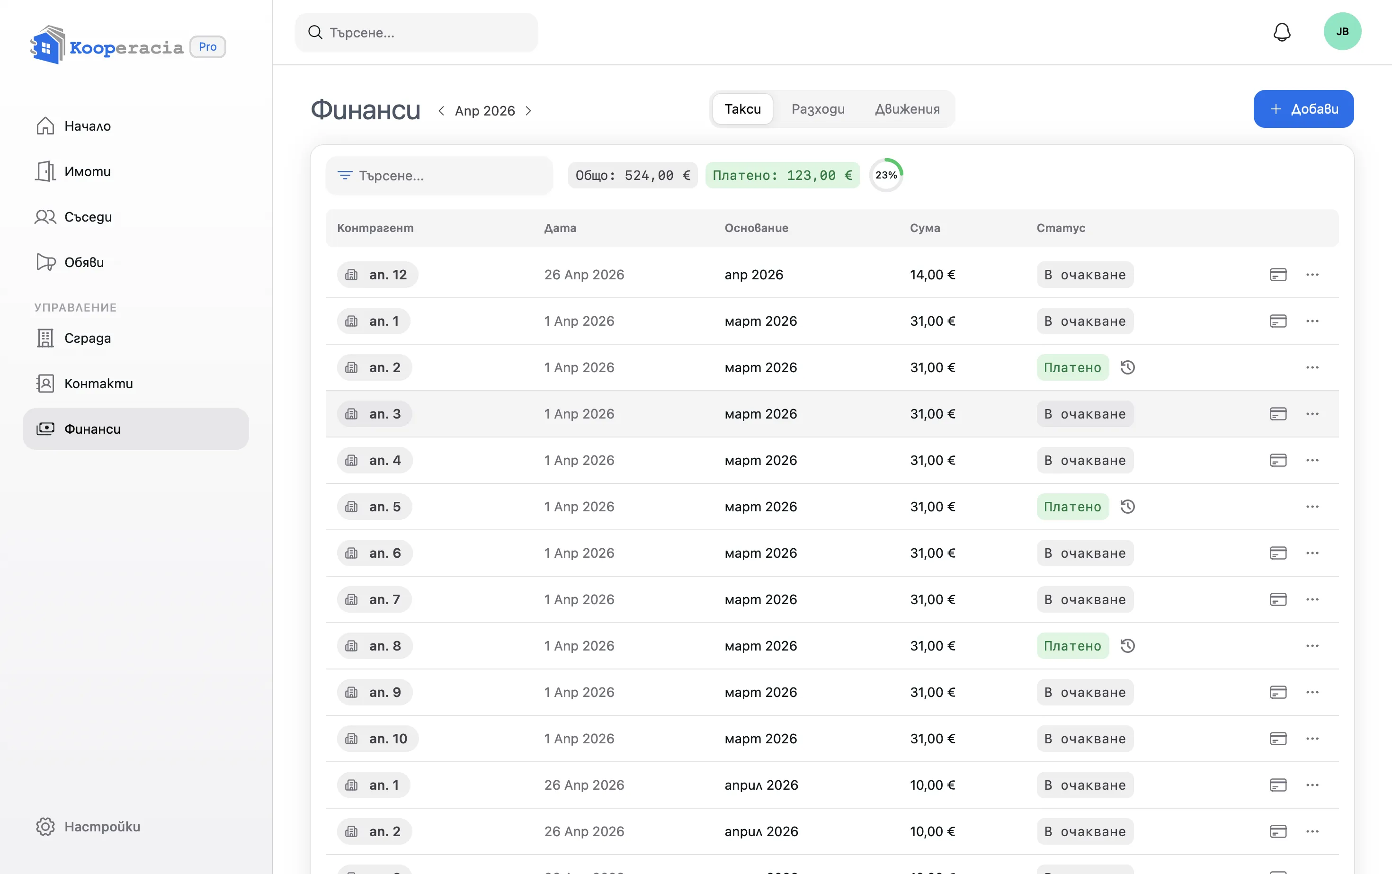Focus the table filter Търсене field
1392x874 pixels.
(x=439, y=176)
